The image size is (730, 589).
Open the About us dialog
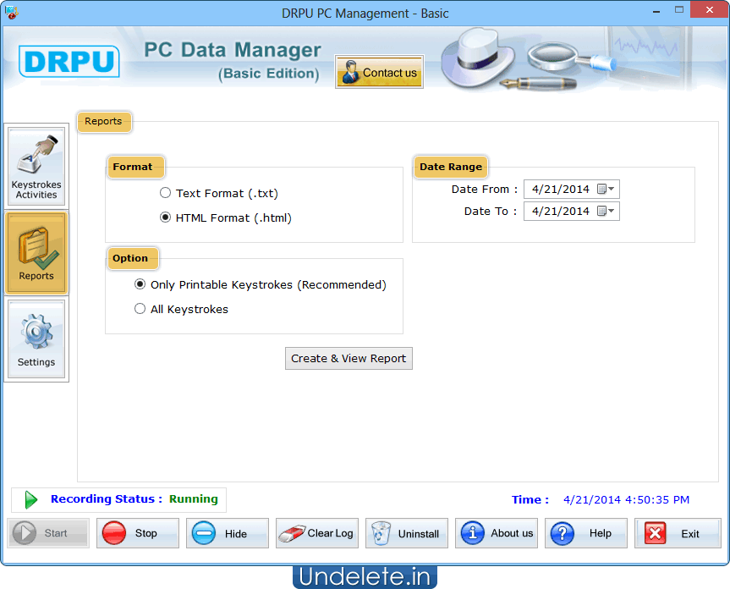coord(497,533)
